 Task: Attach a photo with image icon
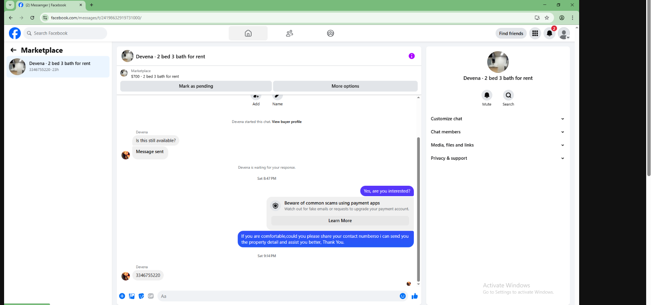(x=132, y=296)
